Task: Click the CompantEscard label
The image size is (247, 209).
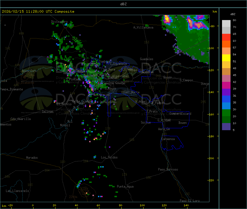Action: click(180, 113)
